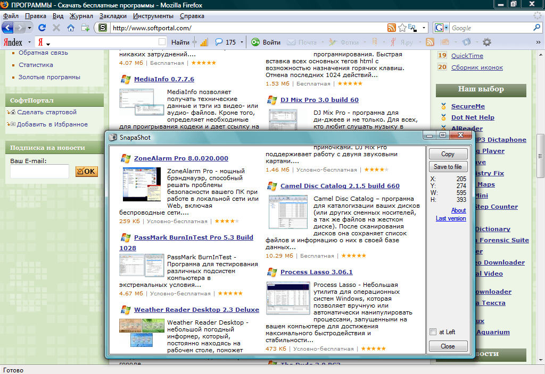Open the Google search engine selector
This screenshot has height=374, width=545.
441,28
